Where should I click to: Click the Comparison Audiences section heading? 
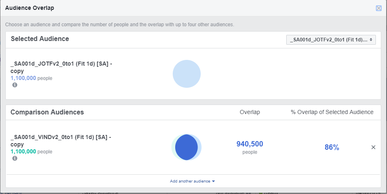[x=47, y=112]
